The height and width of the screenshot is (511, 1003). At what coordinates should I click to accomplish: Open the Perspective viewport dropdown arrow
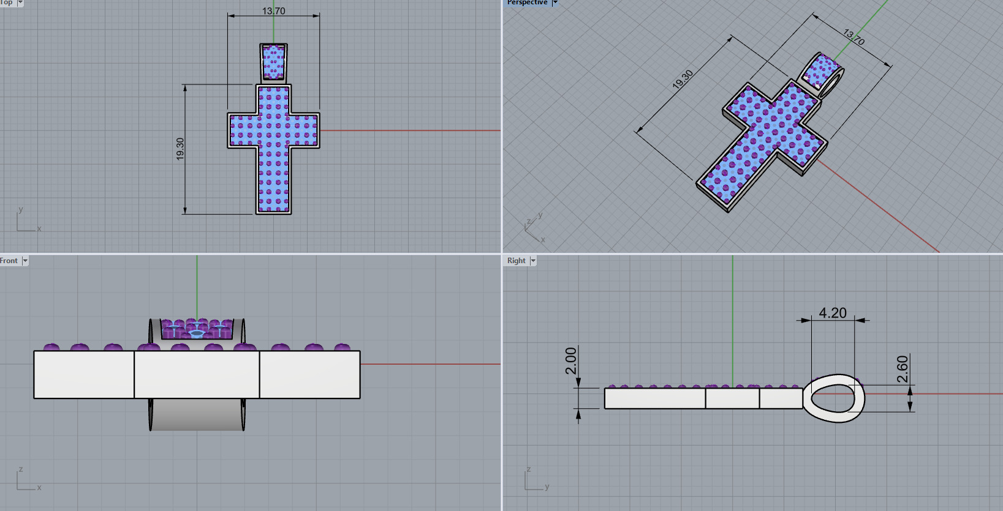[555, 2]
